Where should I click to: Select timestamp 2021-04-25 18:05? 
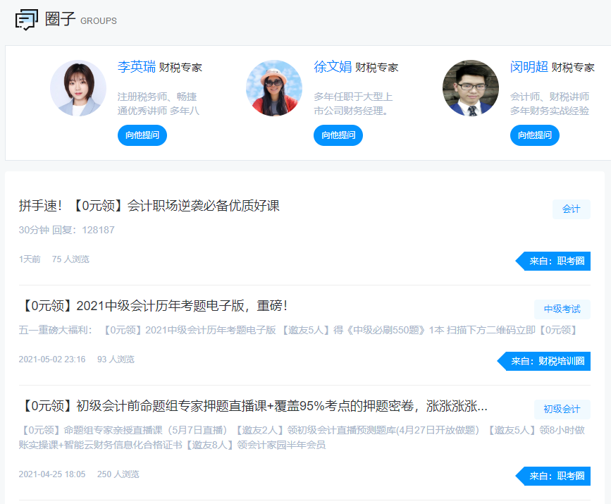point(52,474)
